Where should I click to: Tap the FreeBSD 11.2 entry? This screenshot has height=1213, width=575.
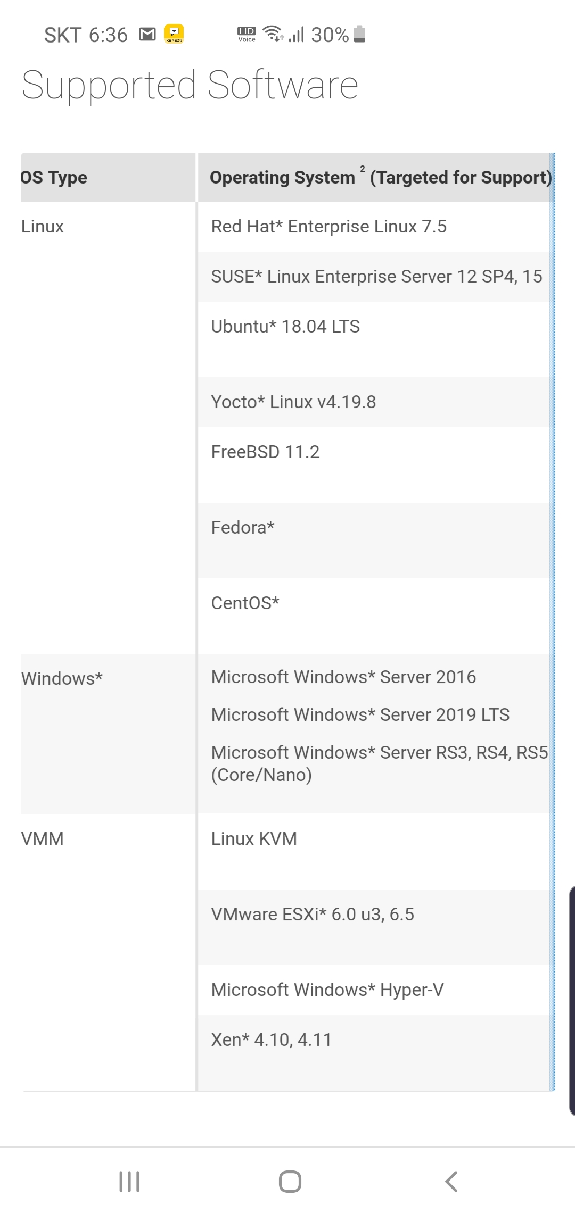click(265, 452)
